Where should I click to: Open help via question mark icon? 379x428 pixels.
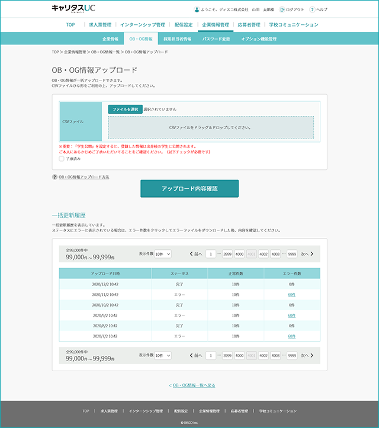coord(311,10)
